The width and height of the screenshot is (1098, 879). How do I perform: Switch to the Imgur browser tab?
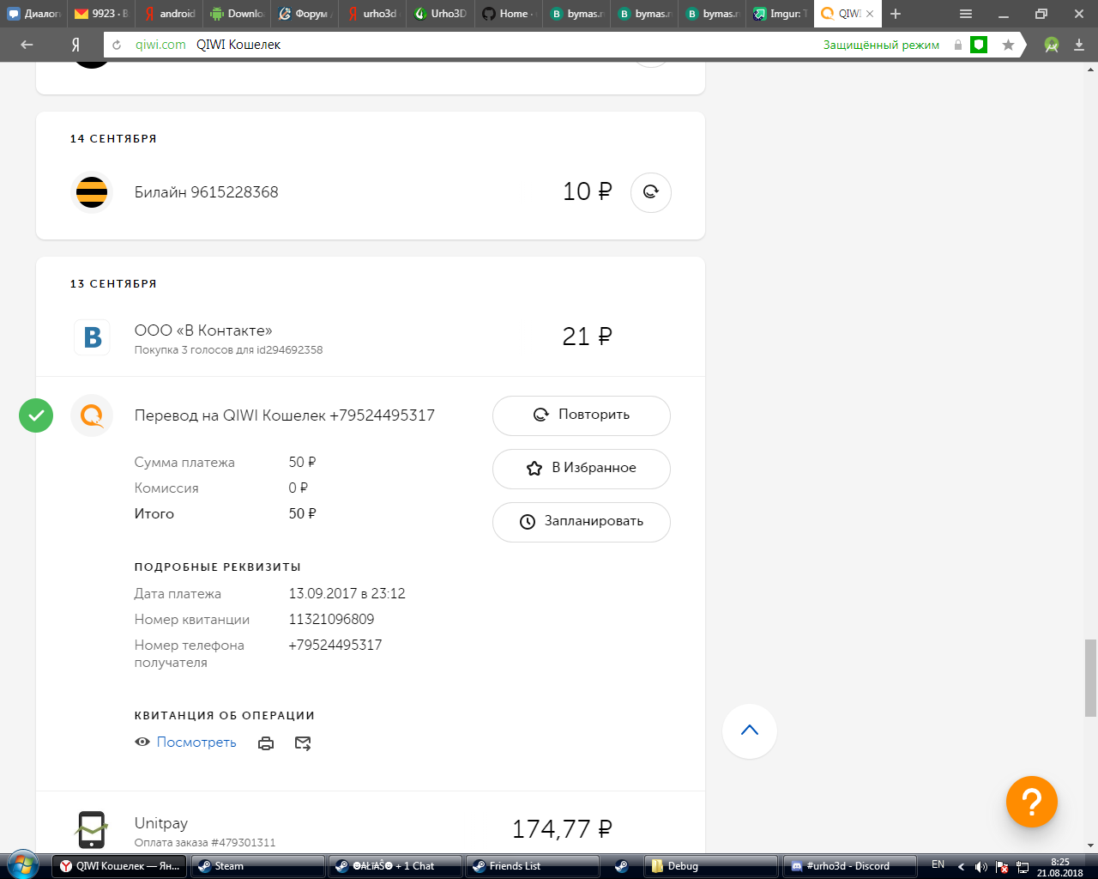click(x=779, y=14)
